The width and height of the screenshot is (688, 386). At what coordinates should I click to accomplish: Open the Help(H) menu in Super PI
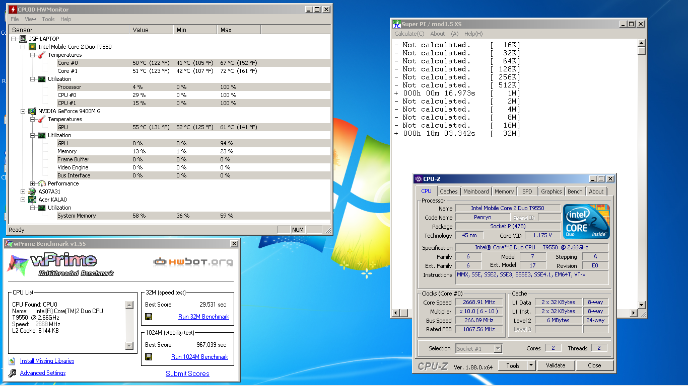(473, 34)
